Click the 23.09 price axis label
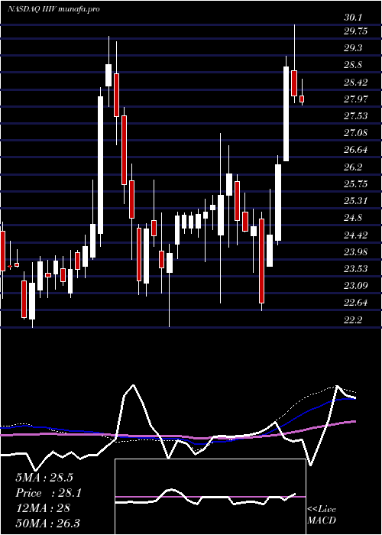Image resolution: width=382 pixels, height=535 pixels. pyautogui.click(x=355, y=285)
